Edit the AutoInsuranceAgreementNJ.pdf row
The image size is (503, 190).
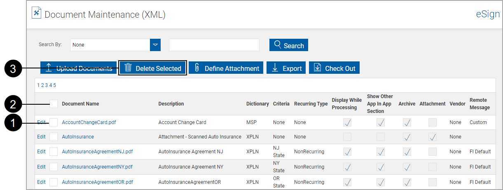[x=41, y=152]
